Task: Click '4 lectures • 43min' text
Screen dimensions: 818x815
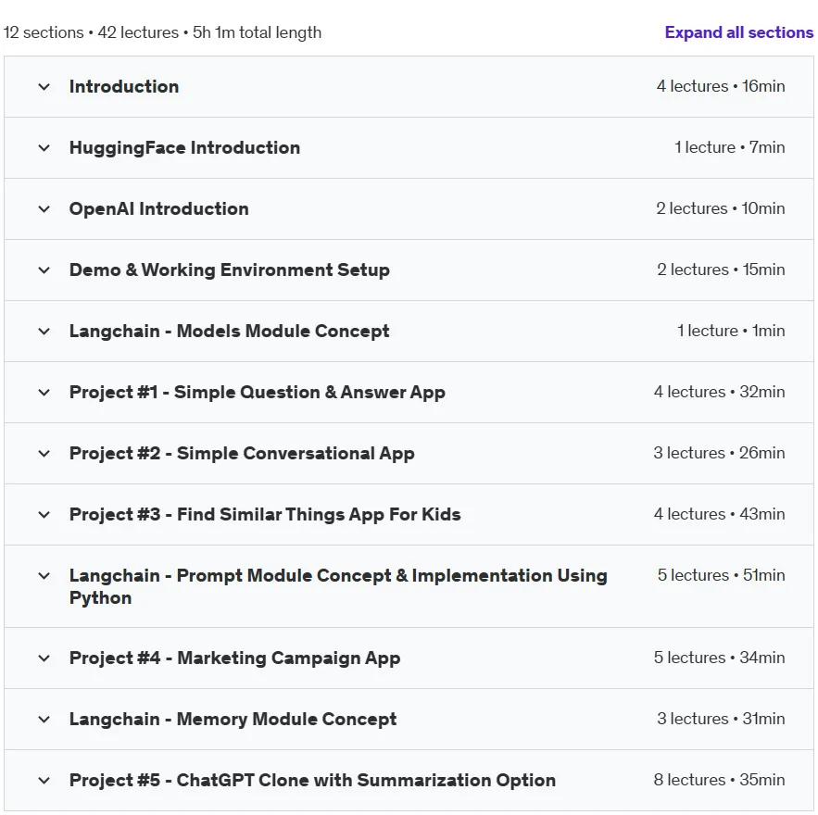Action: [720, 514]
